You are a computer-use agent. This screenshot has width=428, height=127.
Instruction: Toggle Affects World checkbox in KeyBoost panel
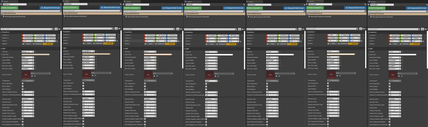(x=23, y=86)
